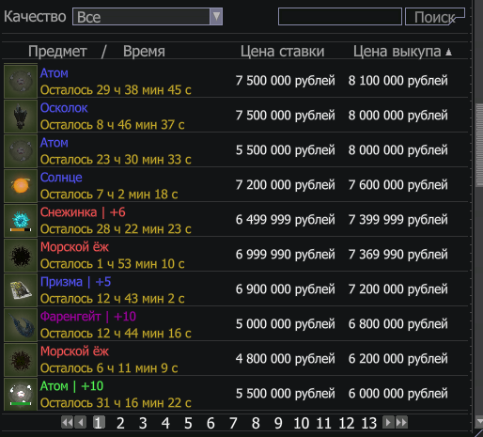Click the Фаренгейт +10 artifact icon

[21, 325]
